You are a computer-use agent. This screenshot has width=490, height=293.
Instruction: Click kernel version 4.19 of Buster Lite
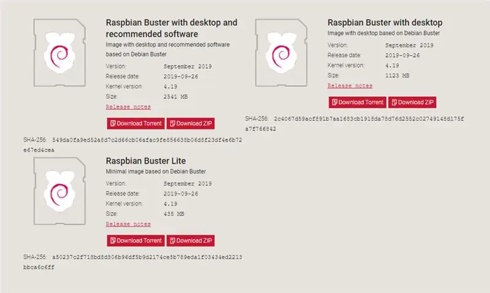[x=170, y=204]
